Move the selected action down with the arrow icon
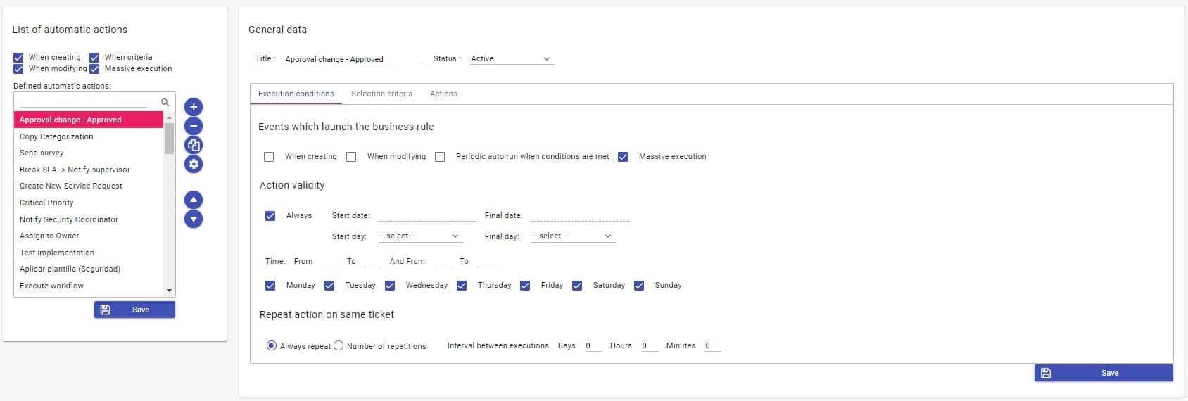 (194, 219)
